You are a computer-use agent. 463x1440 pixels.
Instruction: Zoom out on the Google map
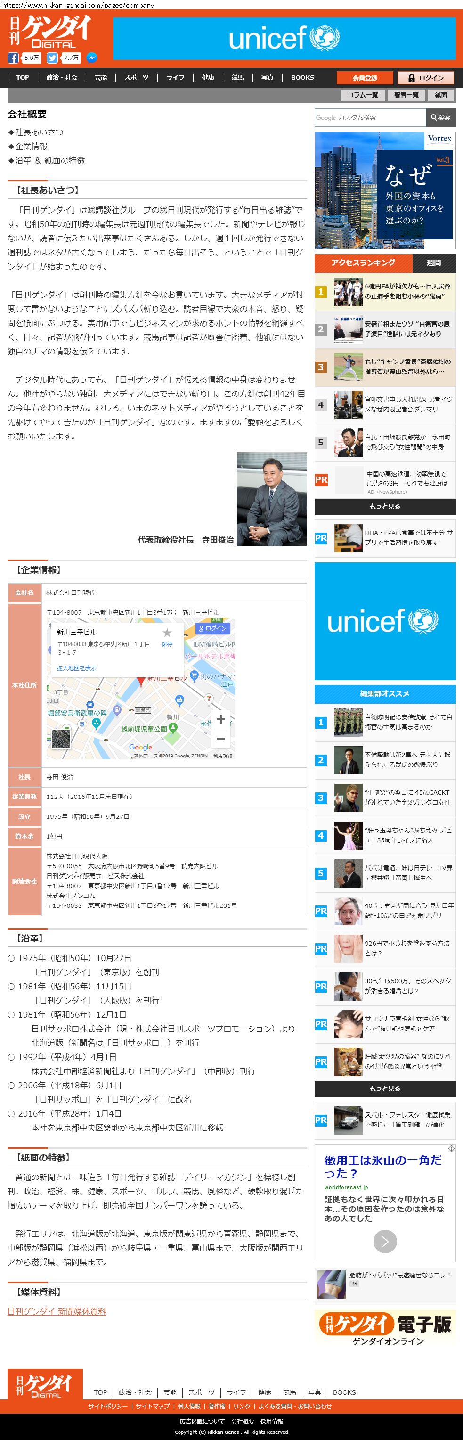pyautogui.click(x=220, y=739)
